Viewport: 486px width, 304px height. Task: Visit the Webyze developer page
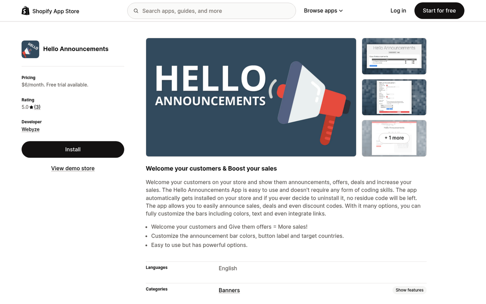[x=30, y=129]
